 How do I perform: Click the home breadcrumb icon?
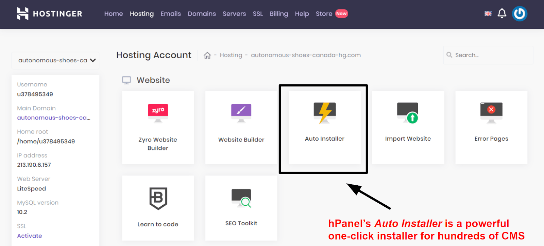click(207, 55)
